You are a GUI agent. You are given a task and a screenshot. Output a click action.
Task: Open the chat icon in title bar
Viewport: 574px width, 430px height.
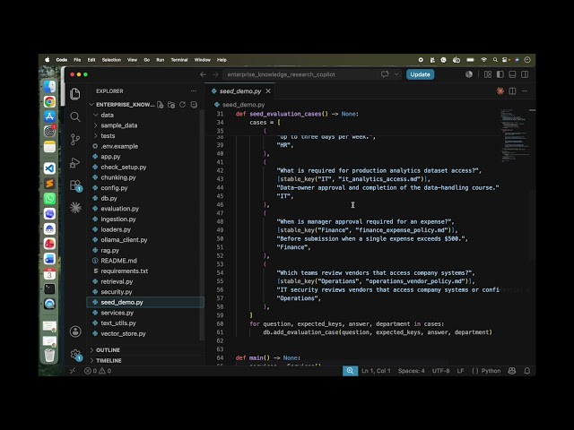click(x=385, y=74)
